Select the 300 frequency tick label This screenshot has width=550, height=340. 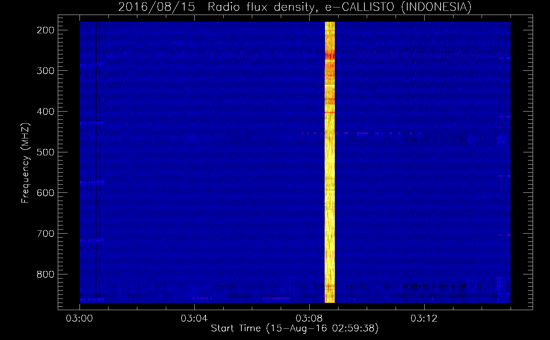pos(46,71)
